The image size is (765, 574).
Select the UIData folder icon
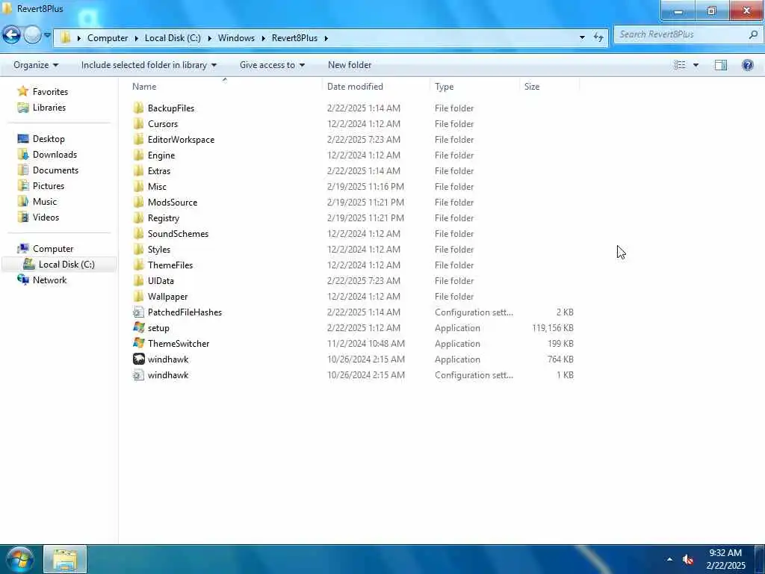[138, 281]
